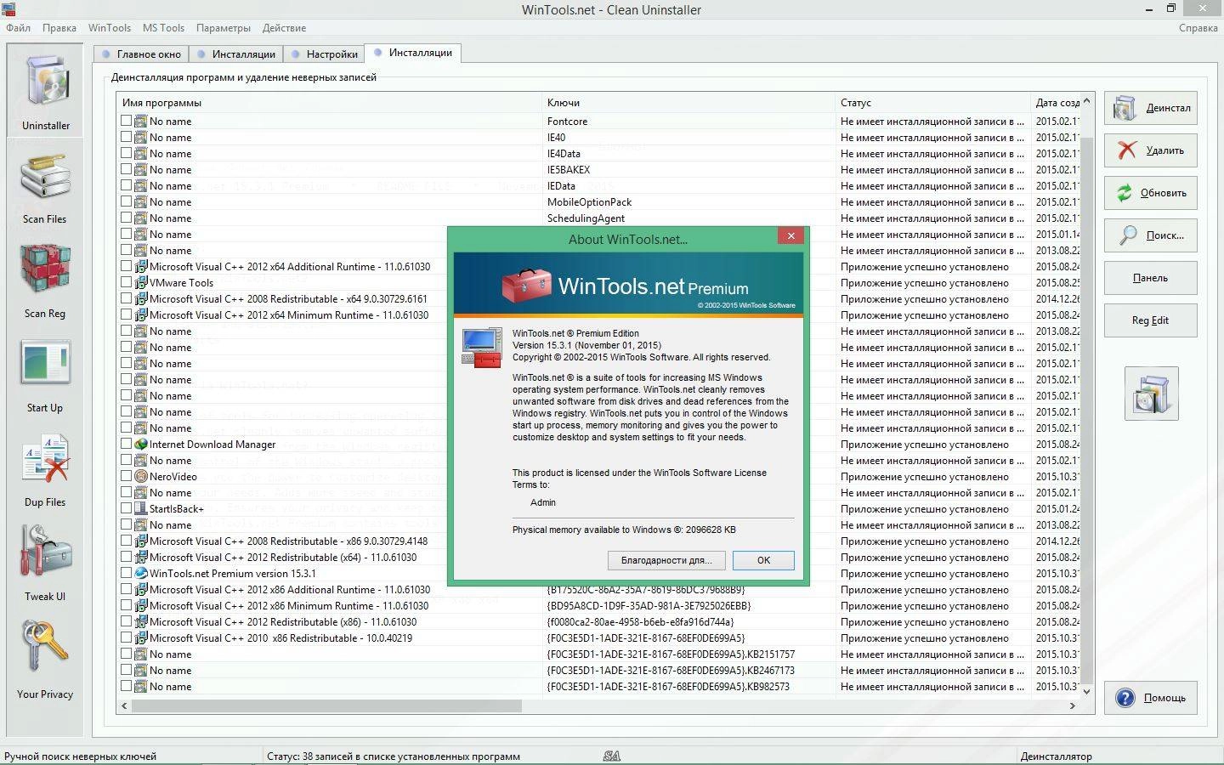Check the Internet Download Manager checkbox

pyautogui.click(x=126, y=444)
